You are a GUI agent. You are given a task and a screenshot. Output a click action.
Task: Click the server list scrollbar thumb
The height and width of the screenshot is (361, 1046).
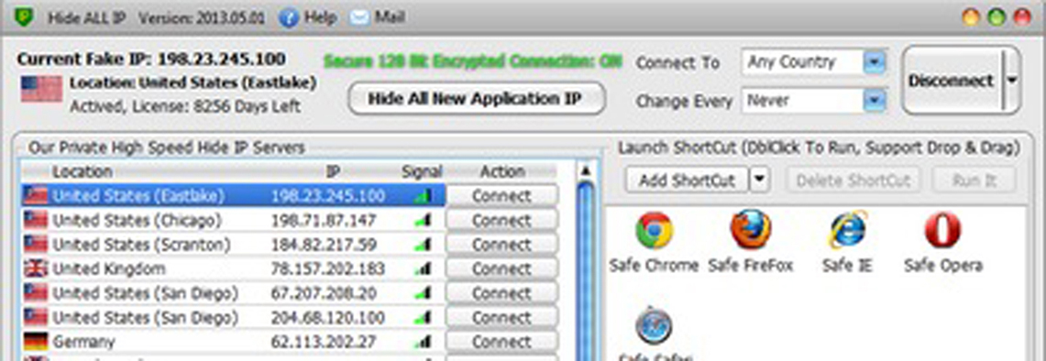click(x=586, y=270)
